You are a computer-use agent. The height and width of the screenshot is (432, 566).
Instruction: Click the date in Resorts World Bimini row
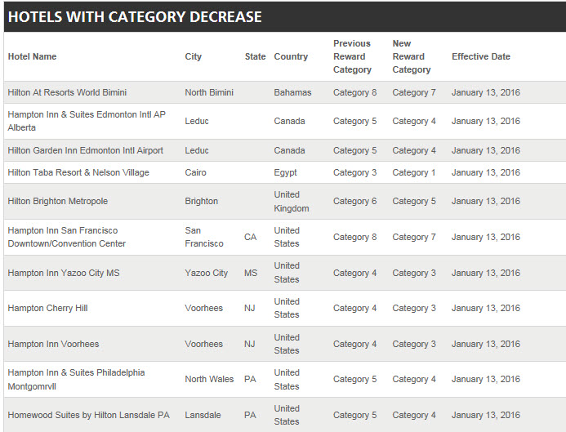pyautogui.click(x=486, y=92)
